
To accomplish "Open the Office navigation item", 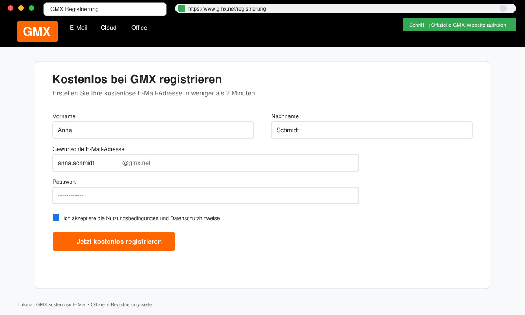I will click(139, 28).
